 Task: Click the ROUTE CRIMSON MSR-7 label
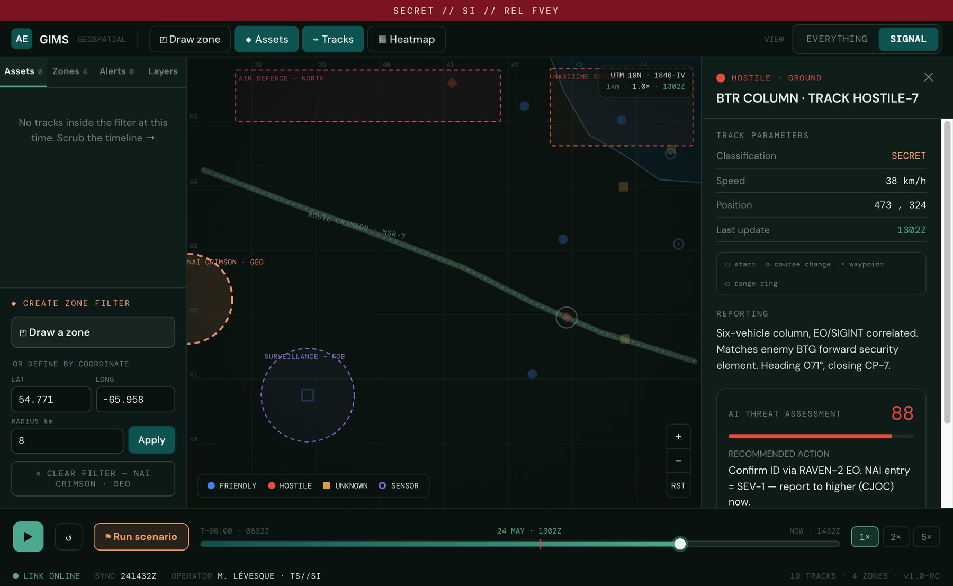(357, 226)
